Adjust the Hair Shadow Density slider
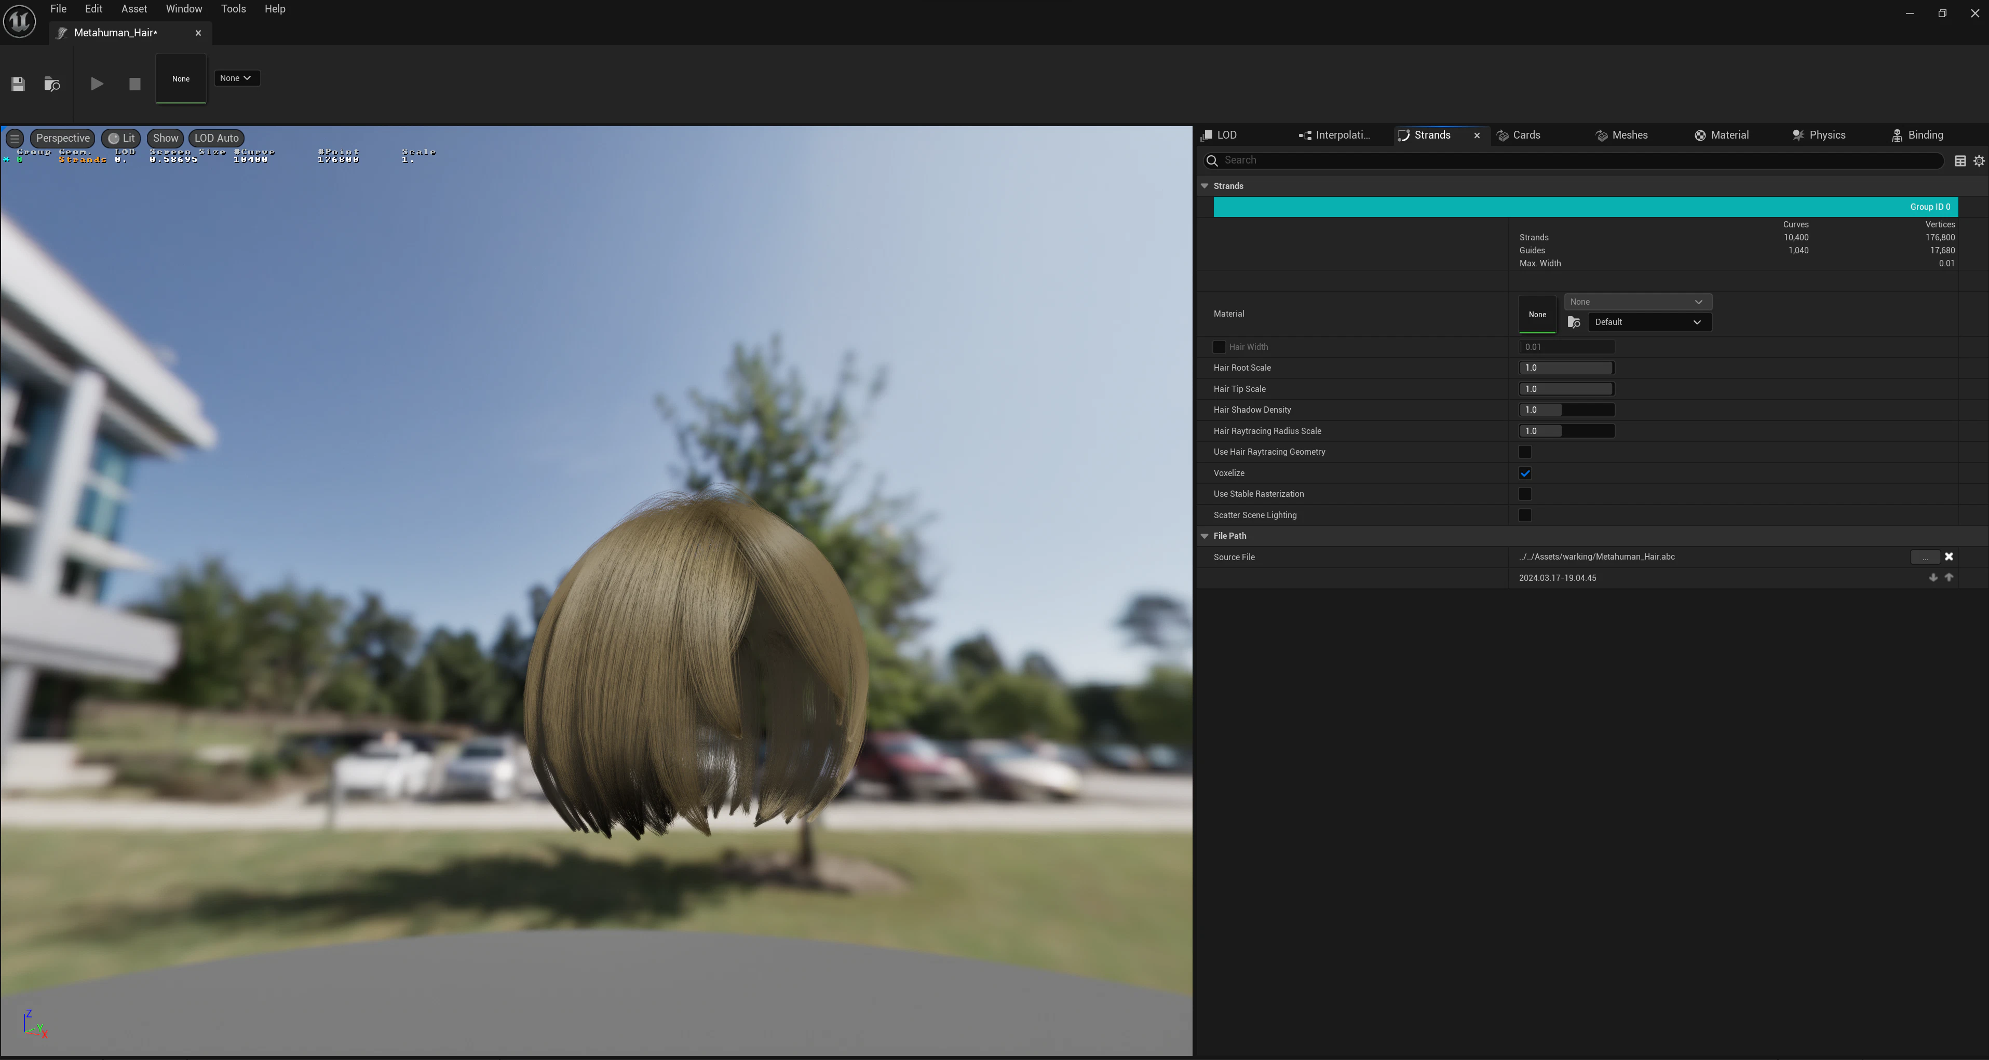This screenshot has height=1060, width=1989. [x=1567, y=410]
